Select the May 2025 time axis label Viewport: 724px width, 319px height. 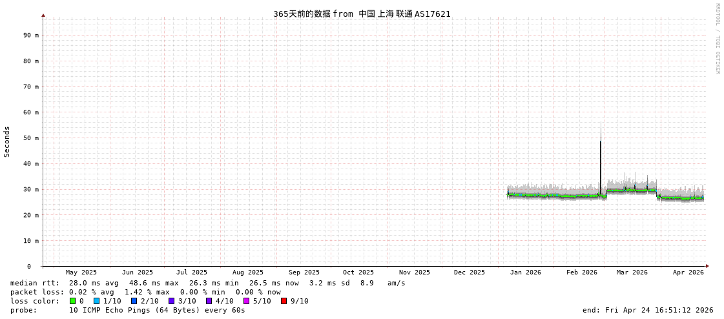(x=81, y=273)
